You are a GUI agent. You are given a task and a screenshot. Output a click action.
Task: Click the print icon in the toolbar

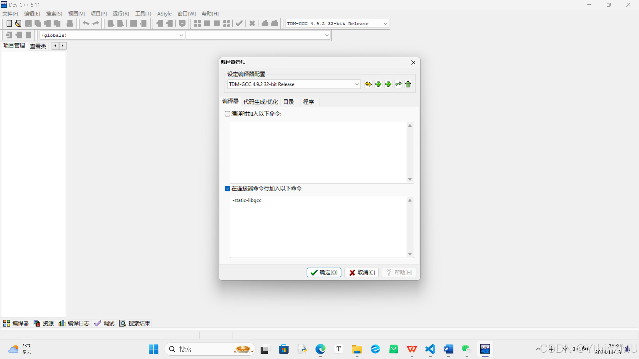coord(70,24)
